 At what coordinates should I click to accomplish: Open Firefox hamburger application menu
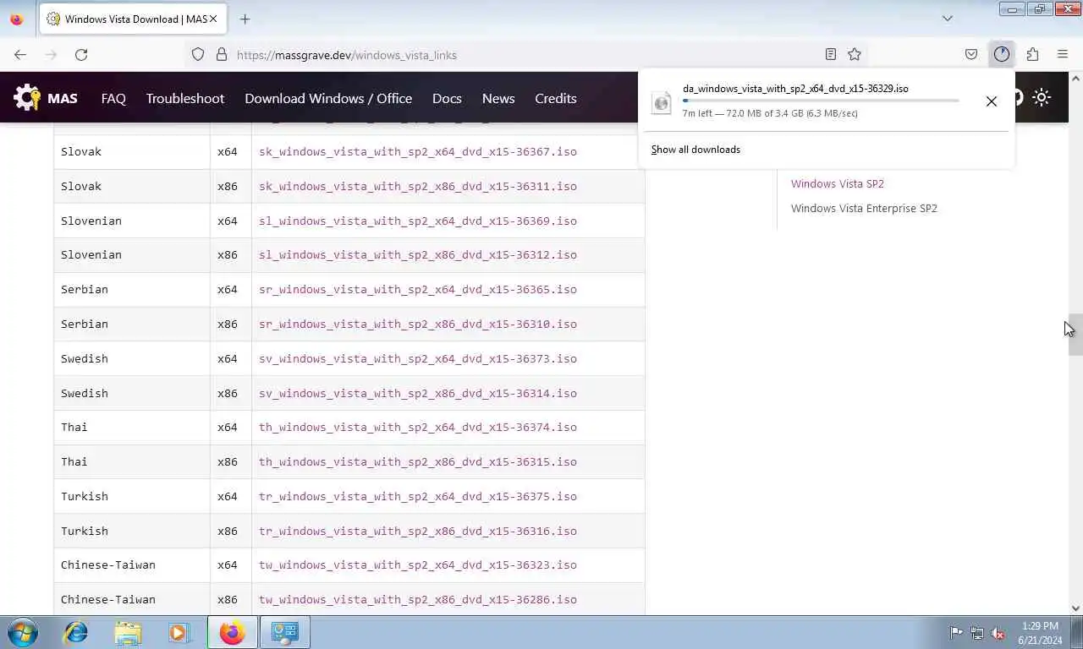pyautogui.click(x=1063, y=54)
